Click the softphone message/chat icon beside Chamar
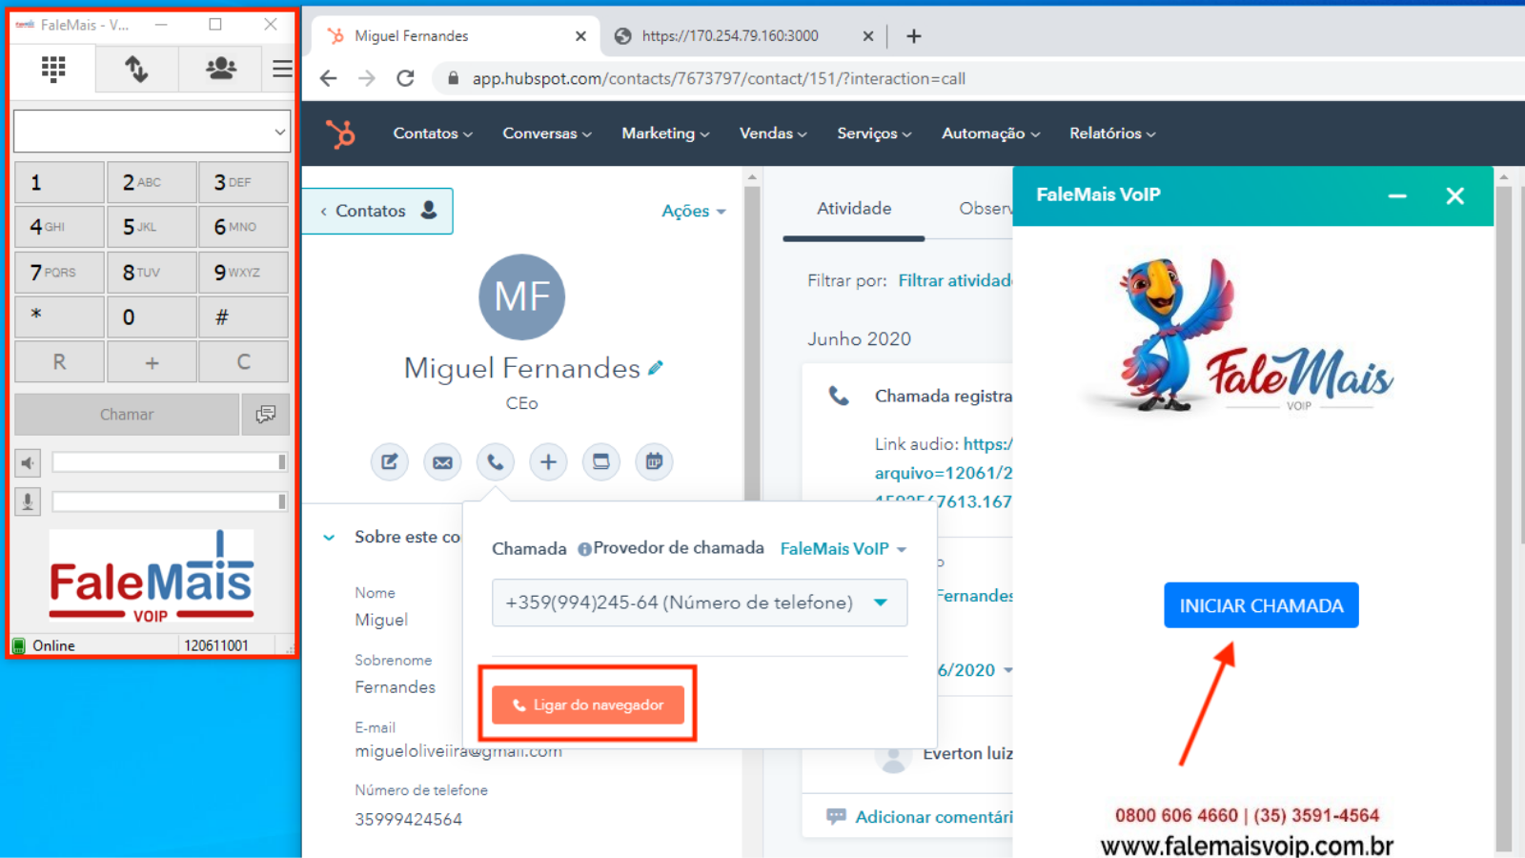 (x=266, y=415)
